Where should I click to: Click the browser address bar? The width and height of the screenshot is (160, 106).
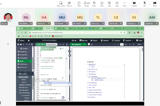[x=76, y=33]
